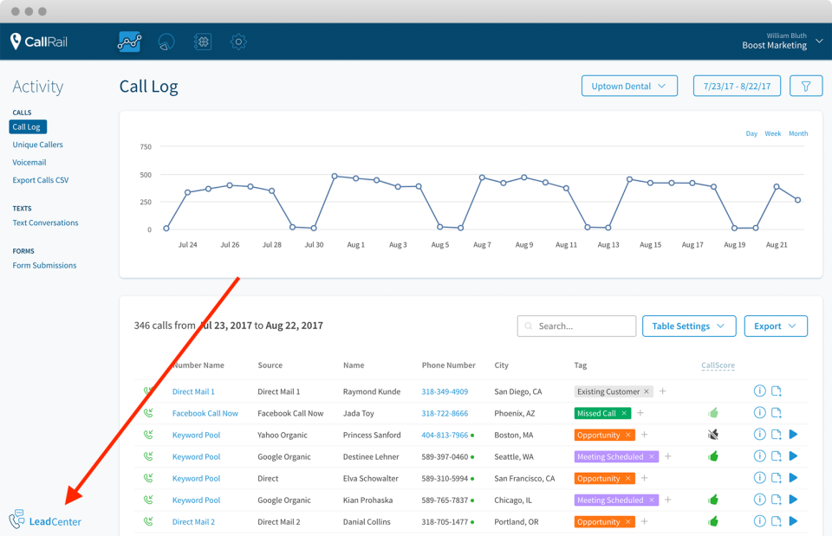Toggle thumbs-up score for Jada Toy

point(713,412)
